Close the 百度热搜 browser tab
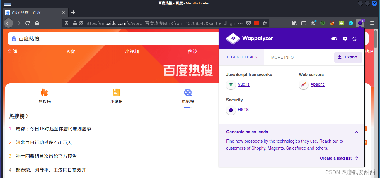380x178 pixels. (63, 13)
